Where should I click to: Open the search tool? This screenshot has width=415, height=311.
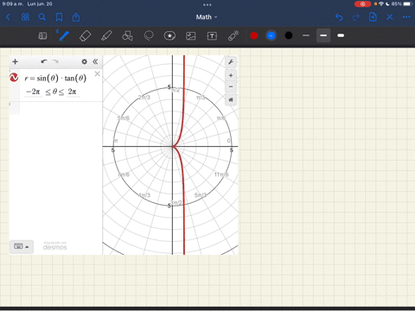[x=42, y=17]
